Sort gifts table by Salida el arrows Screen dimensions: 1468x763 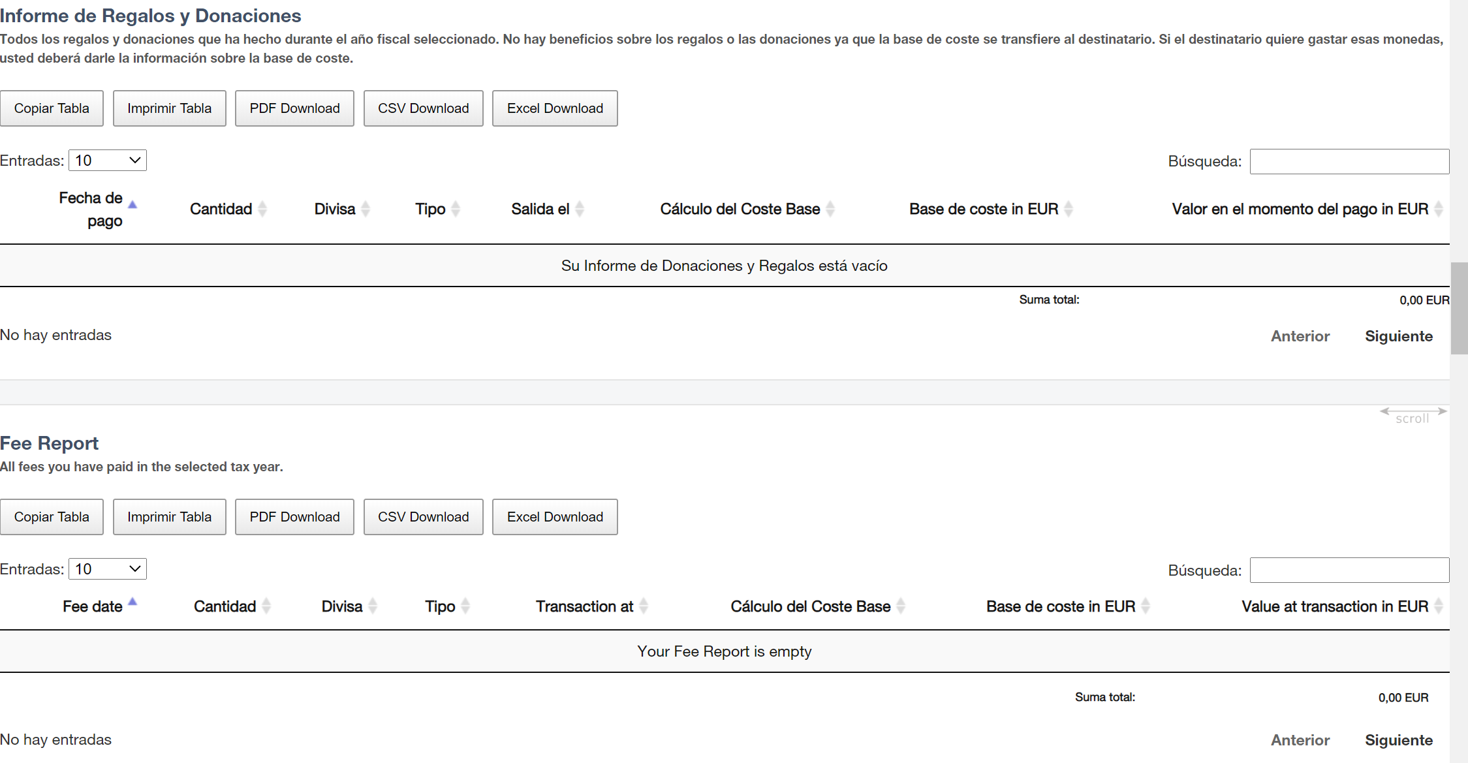click(580, 209)
